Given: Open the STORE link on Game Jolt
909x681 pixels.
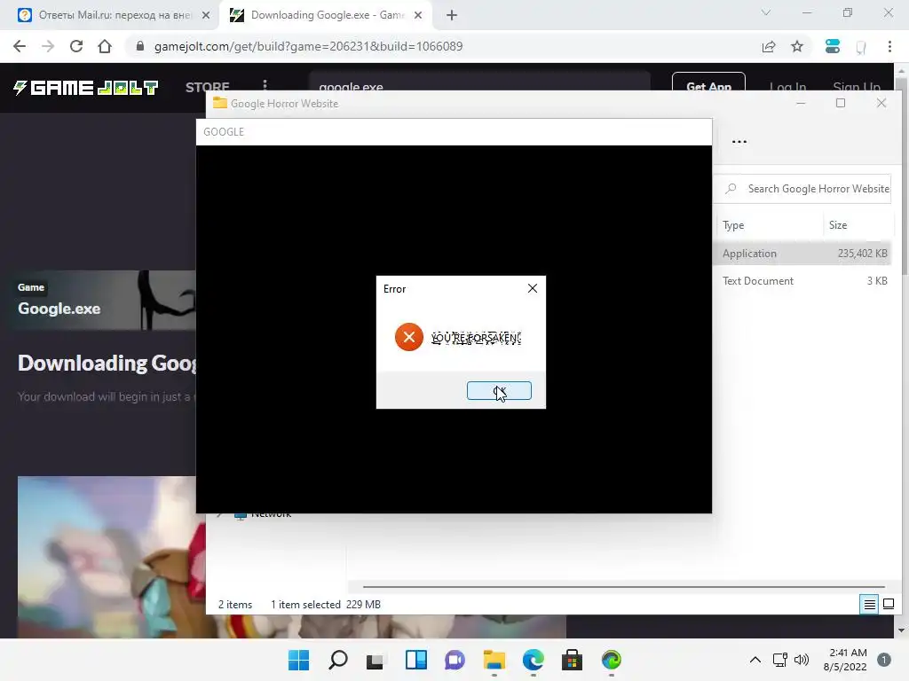Looking at the screenshot, I should tap(207, 86).
